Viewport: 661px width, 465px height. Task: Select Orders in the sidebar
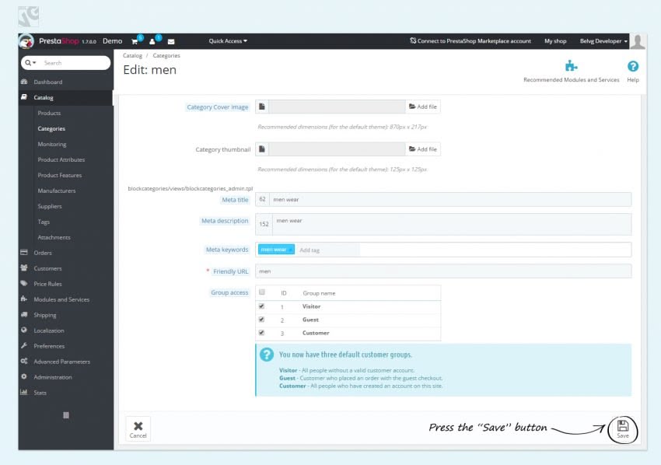click(43, 253)
